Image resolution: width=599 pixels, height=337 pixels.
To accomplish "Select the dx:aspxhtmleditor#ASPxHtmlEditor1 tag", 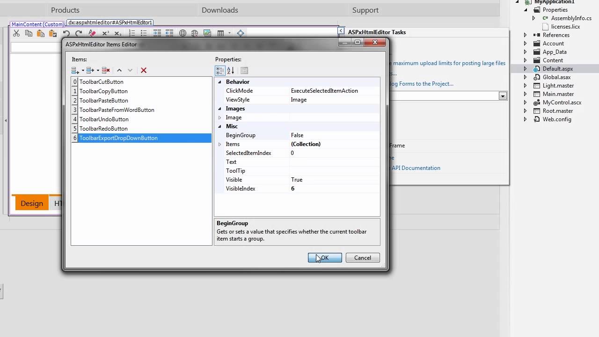I will pyautogui.click(x=110, y=22).
